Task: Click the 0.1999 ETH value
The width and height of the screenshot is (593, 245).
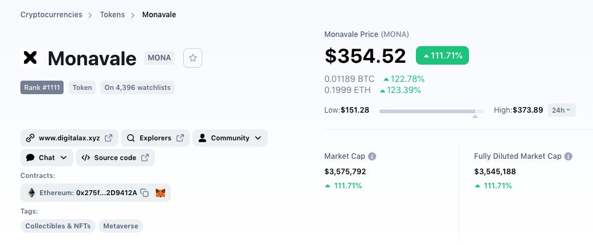Action: tap(347, 90)
